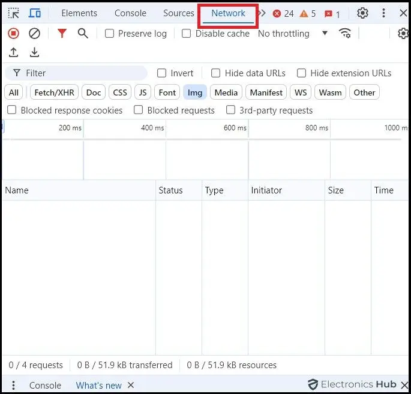Click the 200 ms timeline marker

[70, 128]
